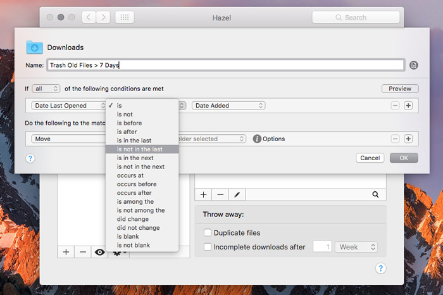This screenshot has width=443, height=295.
Task: Click the magnifier icon under the rules list
Action: 375,196
